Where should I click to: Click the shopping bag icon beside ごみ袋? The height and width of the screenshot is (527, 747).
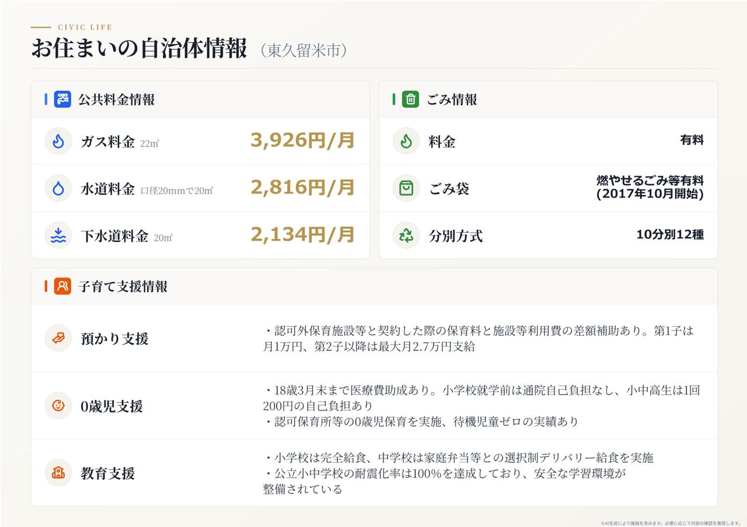click(x=406, y=188)
